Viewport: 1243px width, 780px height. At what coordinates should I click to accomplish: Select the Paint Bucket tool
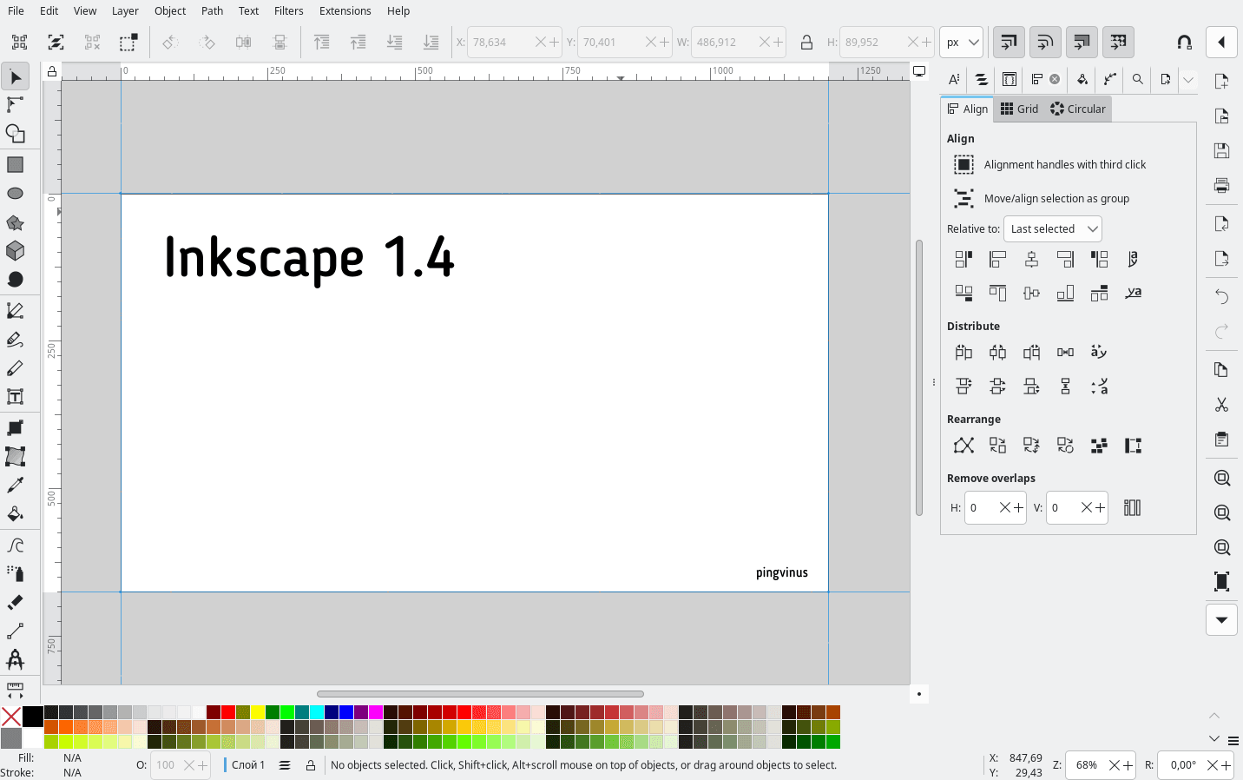(x=15, y=513)
